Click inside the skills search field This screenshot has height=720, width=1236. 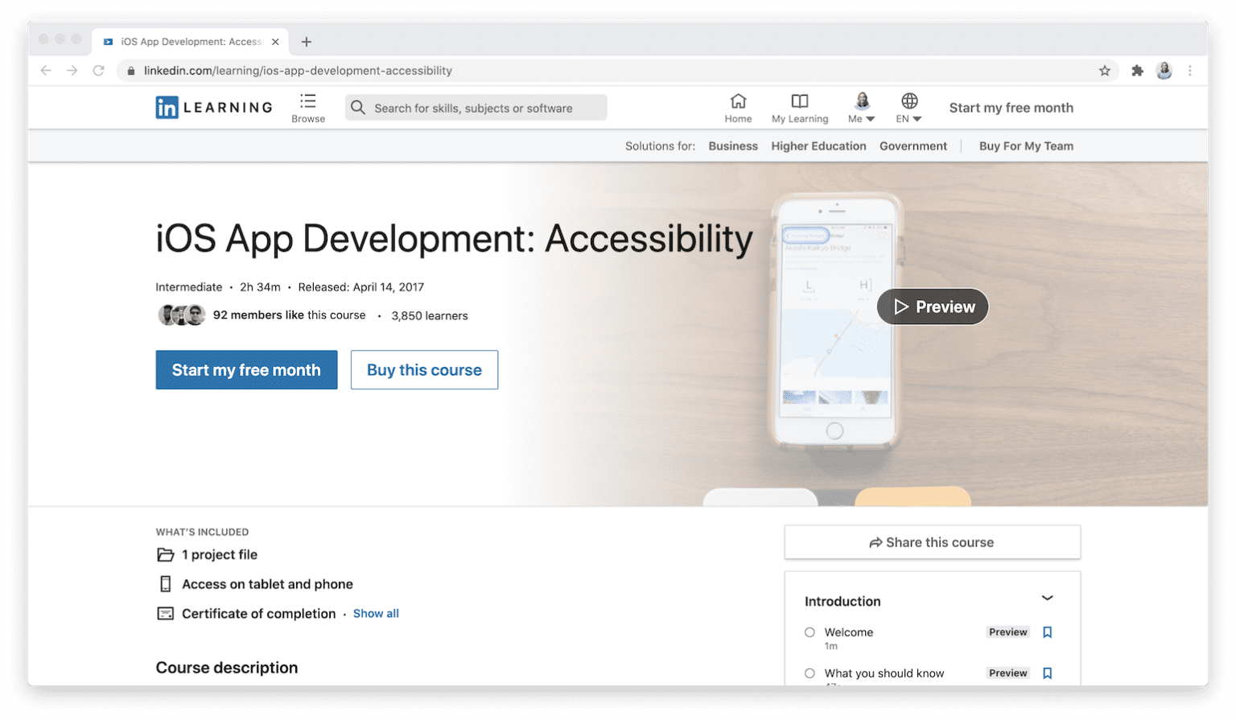475,107
